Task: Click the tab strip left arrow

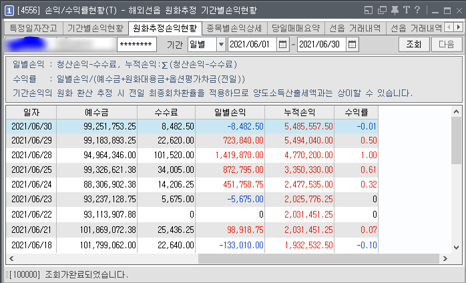Action: coord(449,27)
